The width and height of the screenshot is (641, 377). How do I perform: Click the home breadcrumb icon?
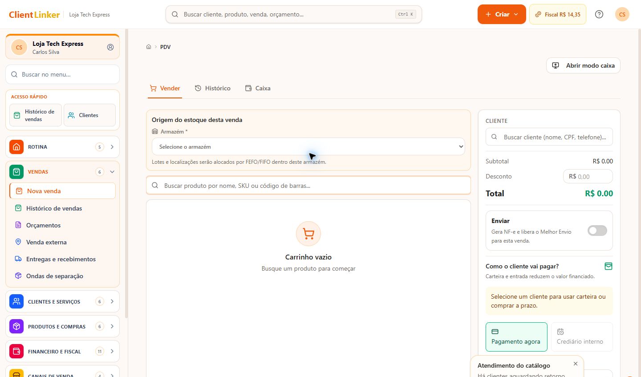click(x=149, y=47)
